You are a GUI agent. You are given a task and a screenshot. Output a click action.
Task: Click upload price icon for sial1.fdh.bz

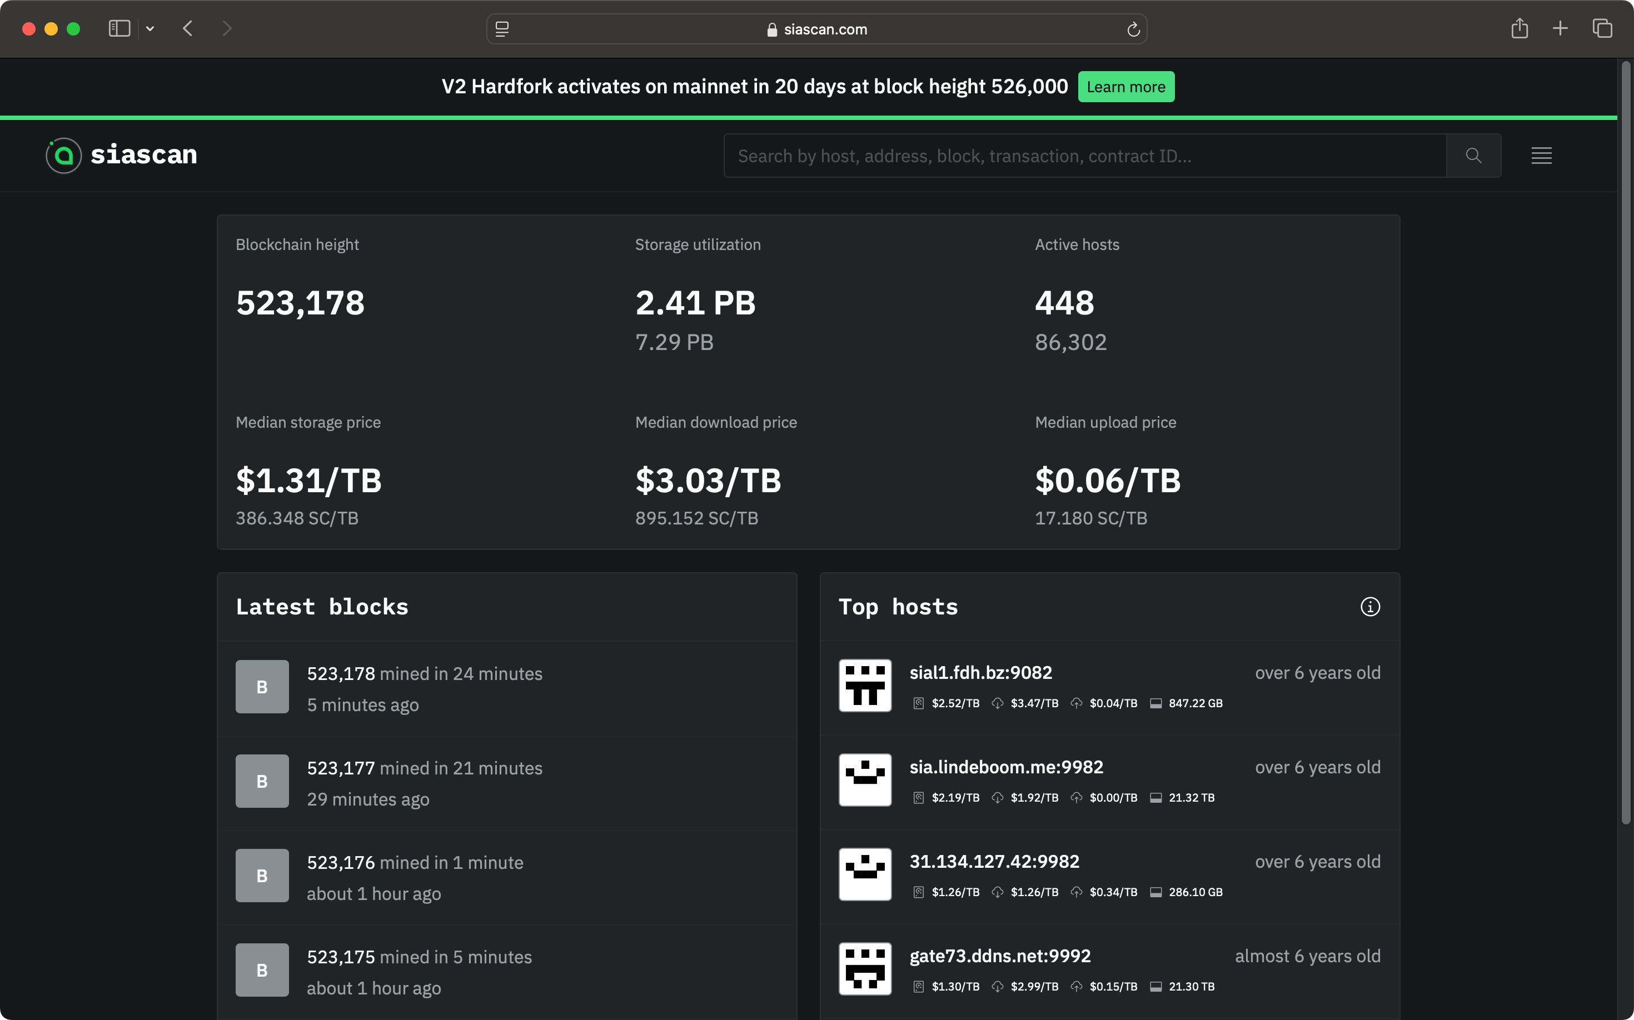pos(1077,703)
